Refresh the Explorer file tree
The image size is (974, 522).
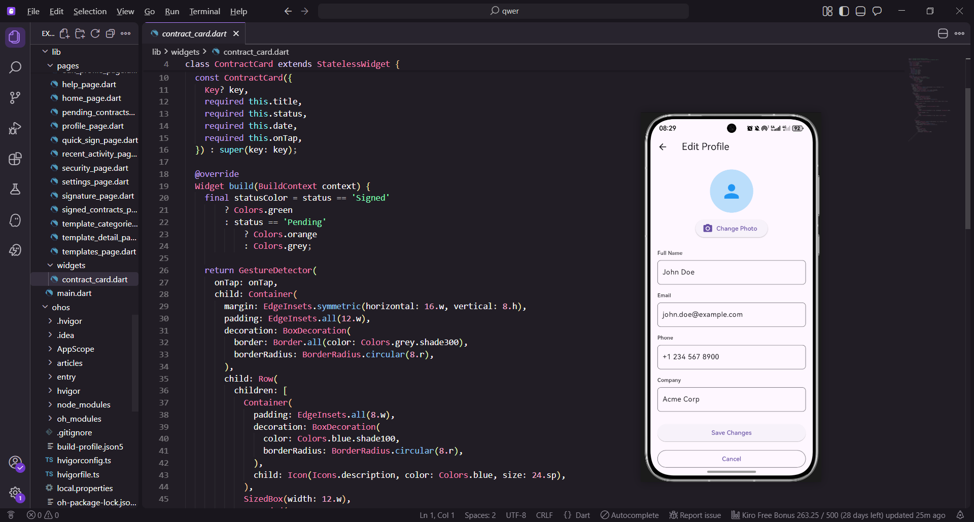[x=95, y=33]
